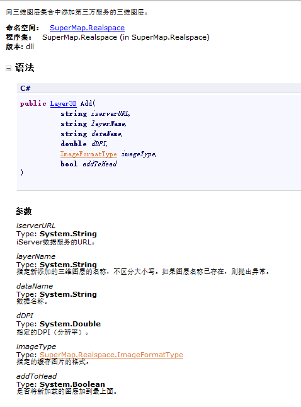
Task: Click the dDPI parameter name in the parameter list
Action: pyautogui.click(x=25, y=316)
